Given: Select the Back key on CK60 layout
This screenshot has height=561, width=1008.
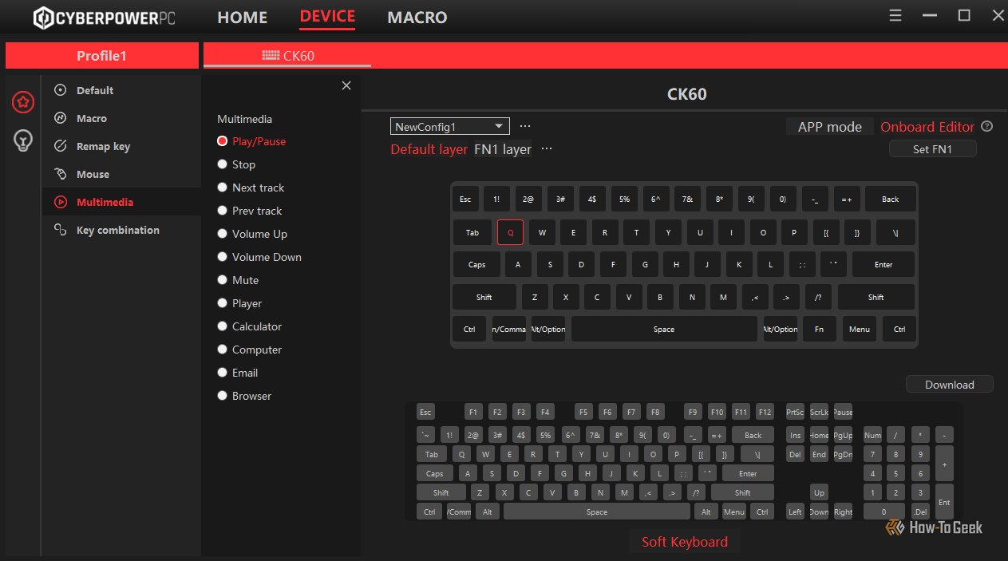Looking at the screenshot, I should point(891,200).
